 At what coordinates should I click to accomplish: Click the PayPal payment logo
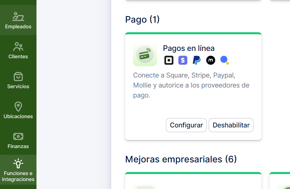click(x=197, y=60)
